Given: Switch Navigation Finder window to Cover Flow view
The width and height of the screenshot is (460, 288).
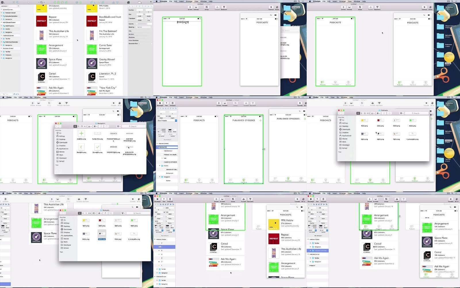Looking at the screenshot, I should pyautogui.click(x=85, y=126).
